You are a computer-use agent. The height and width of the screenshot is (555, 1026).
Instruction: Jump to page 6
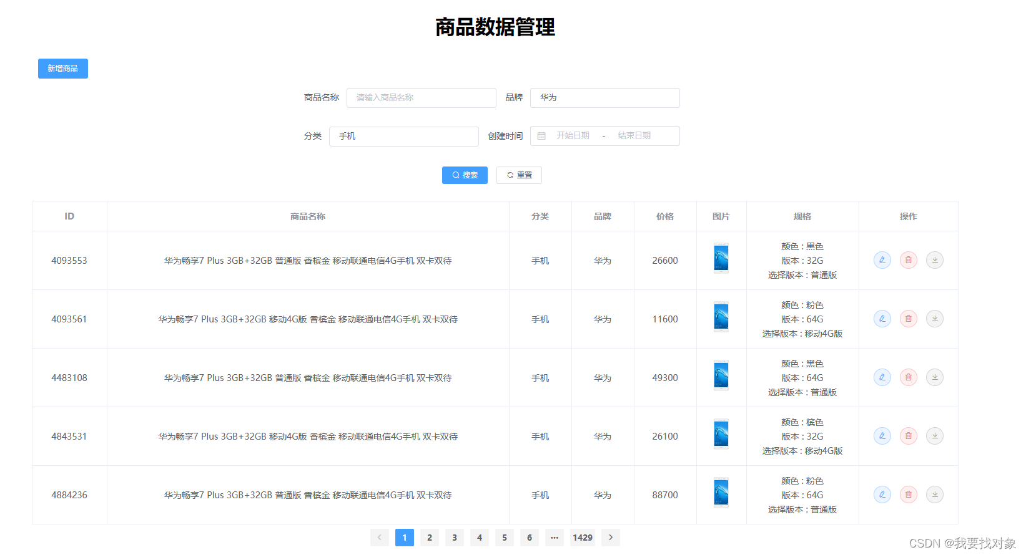click(530, 538)
